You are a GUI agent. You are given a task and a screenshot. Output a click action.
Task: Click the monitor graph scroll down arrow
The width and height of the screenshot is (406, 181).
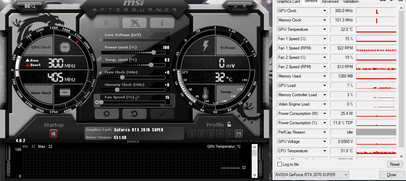254,174
